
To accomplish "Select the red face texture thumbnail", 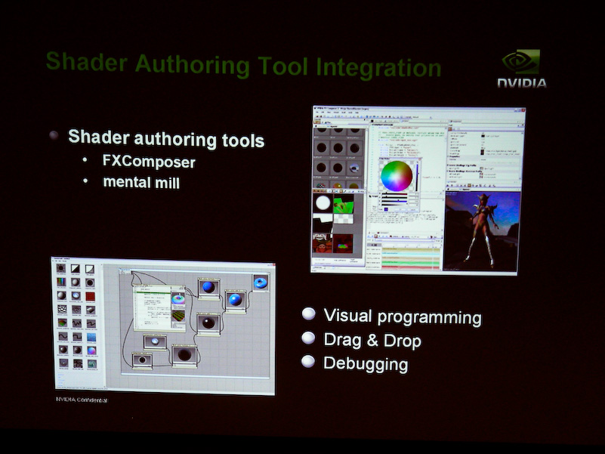I will pos(323,244).
